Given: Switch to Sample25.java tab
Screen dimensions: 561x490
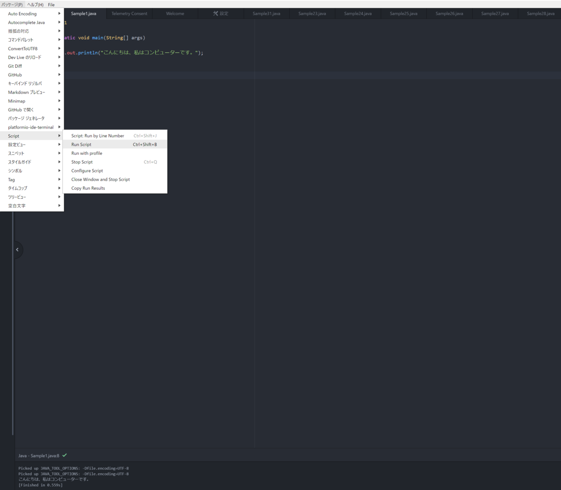Looking at the screenshot, I should pos(403,14).
